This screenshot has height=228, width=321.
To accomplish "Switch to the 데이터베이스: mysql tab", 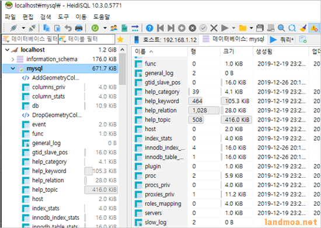I will (x=233, y=39).
